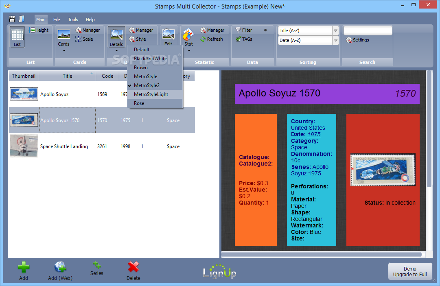Screen dimensions: 440x286
Task: Click the book icon beside save
Action: (x=21, y=19)
